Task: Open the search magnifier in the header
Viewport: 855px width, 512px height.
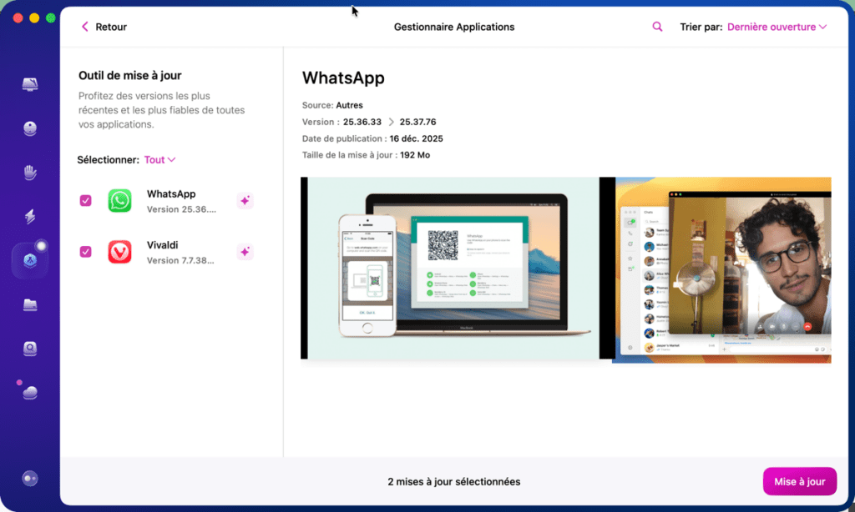Action: point(657,26)
